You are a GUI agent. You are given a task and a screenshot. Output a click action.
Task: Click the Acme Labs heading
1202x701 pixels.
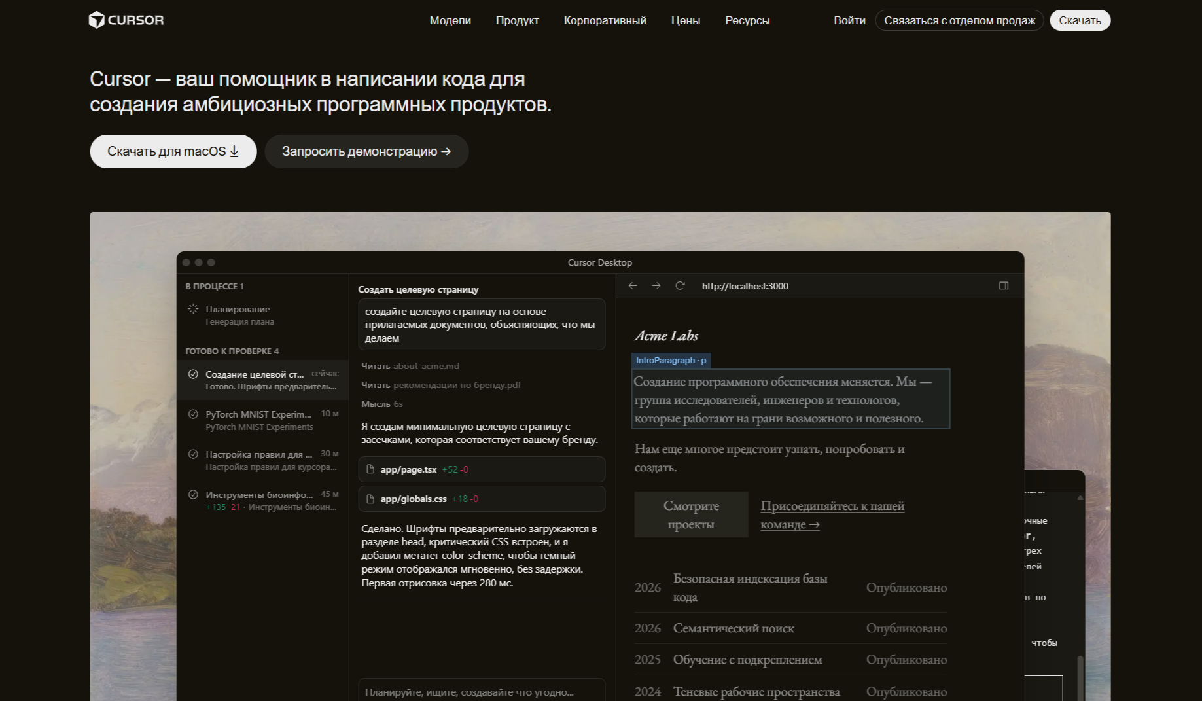tap(666, 336)
